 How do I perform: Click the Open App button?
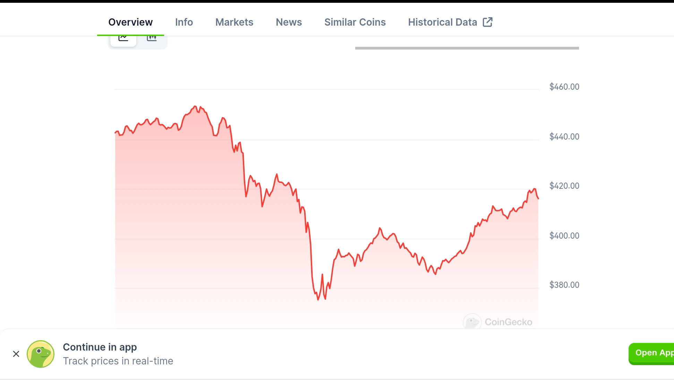(x=651, y=353)
